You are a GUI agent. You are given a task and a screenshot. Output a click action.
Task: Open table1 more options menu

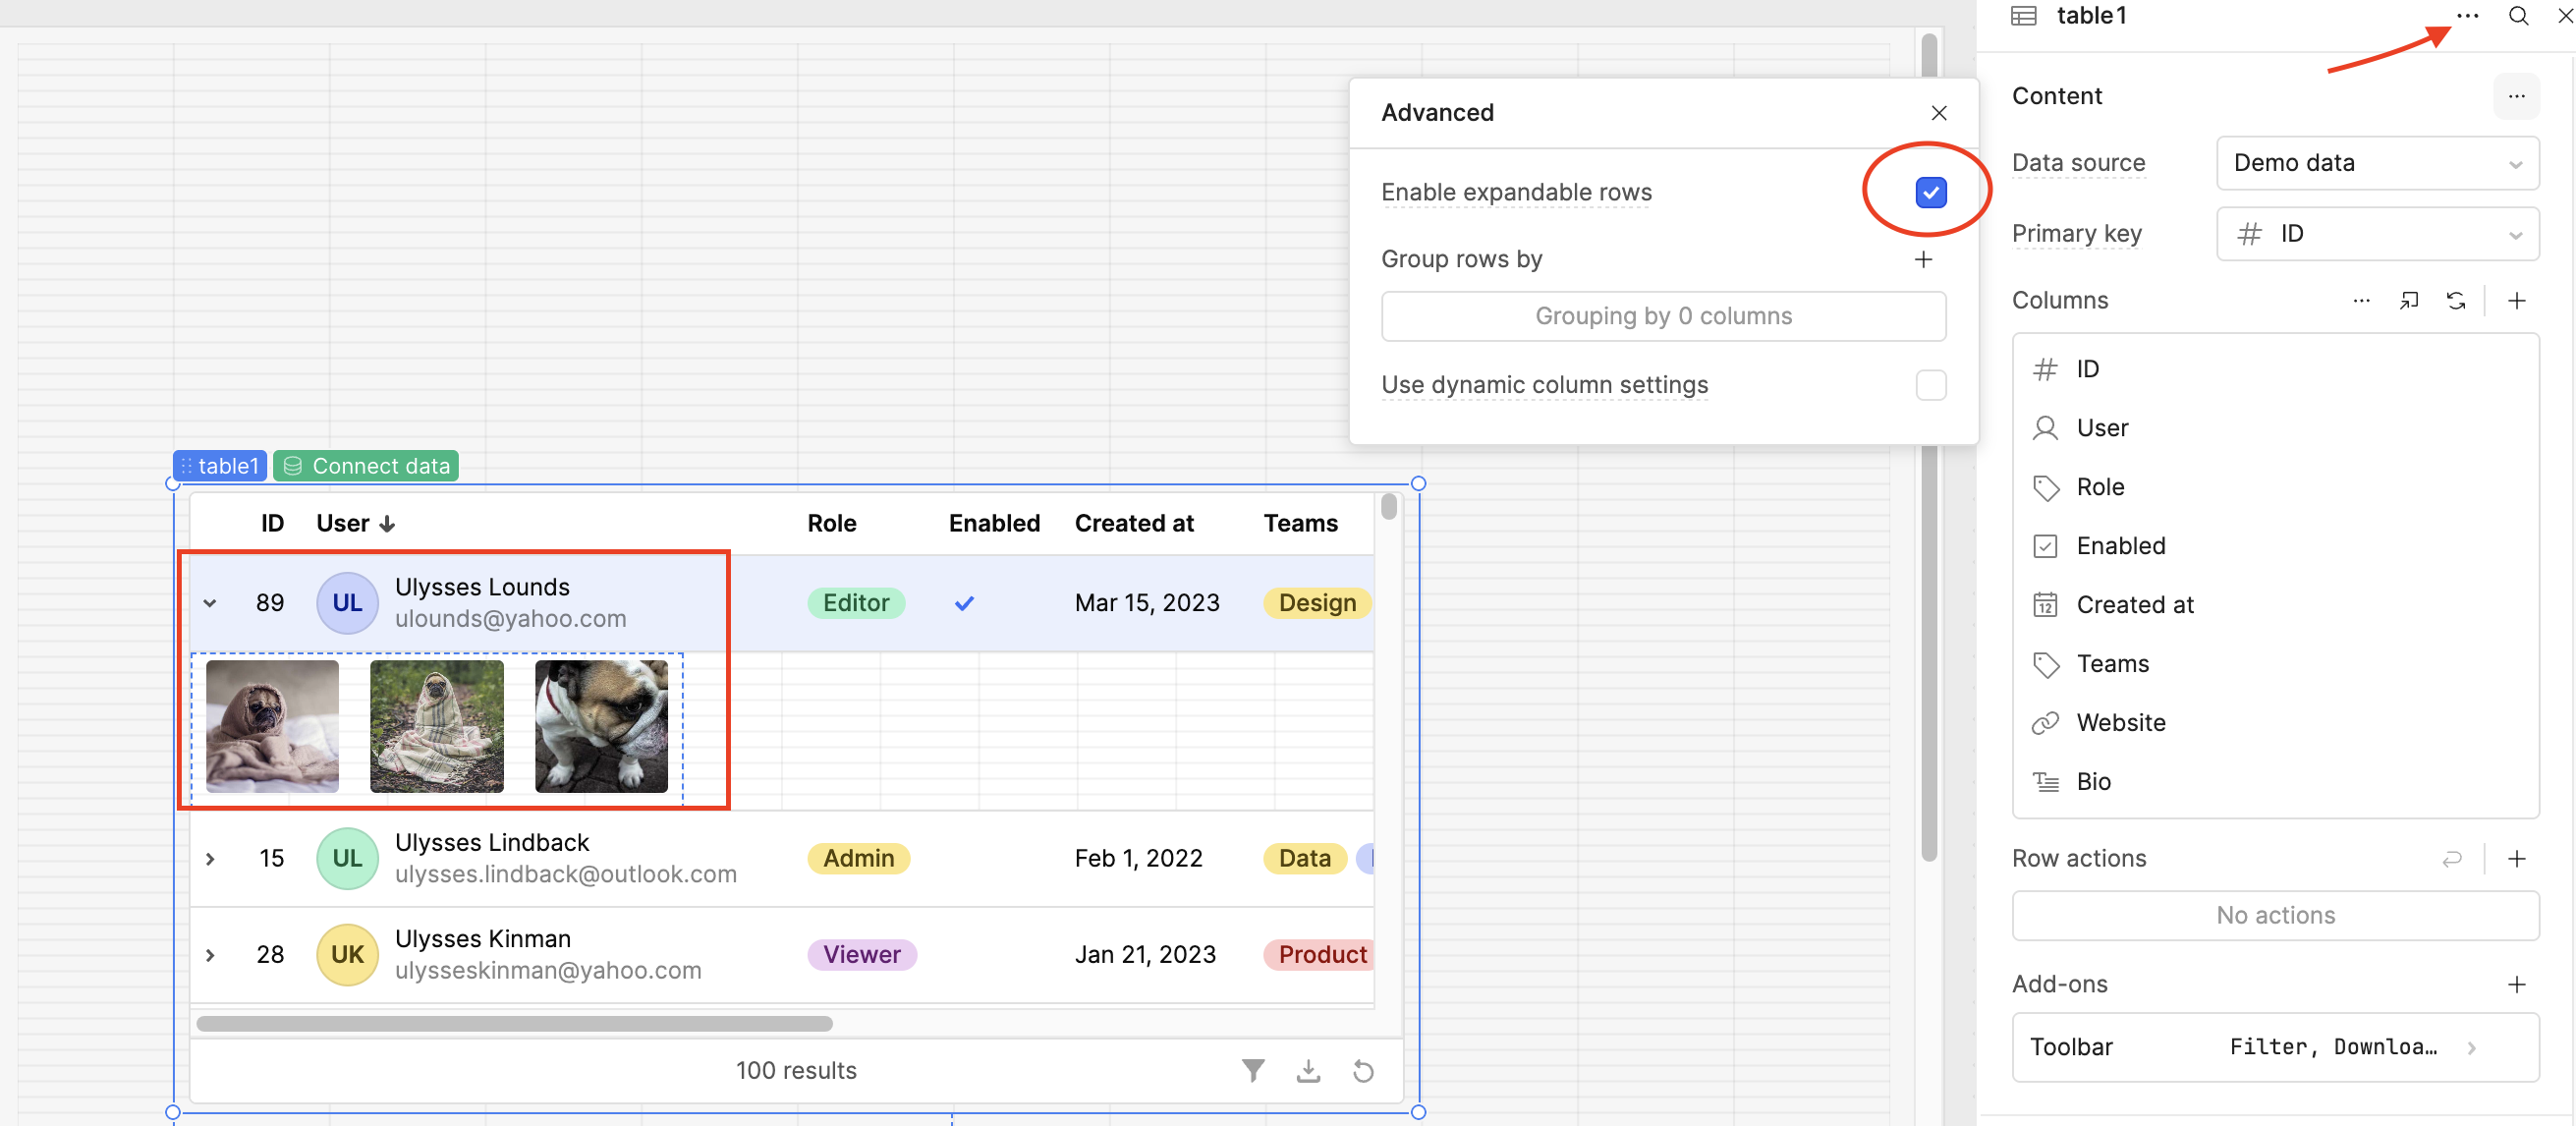coord(2467,16)
